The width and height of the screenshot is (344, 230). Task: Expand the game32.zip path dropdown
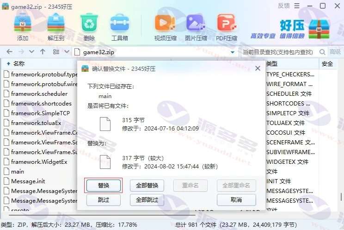pyautogui.click(x=233, y=52)
